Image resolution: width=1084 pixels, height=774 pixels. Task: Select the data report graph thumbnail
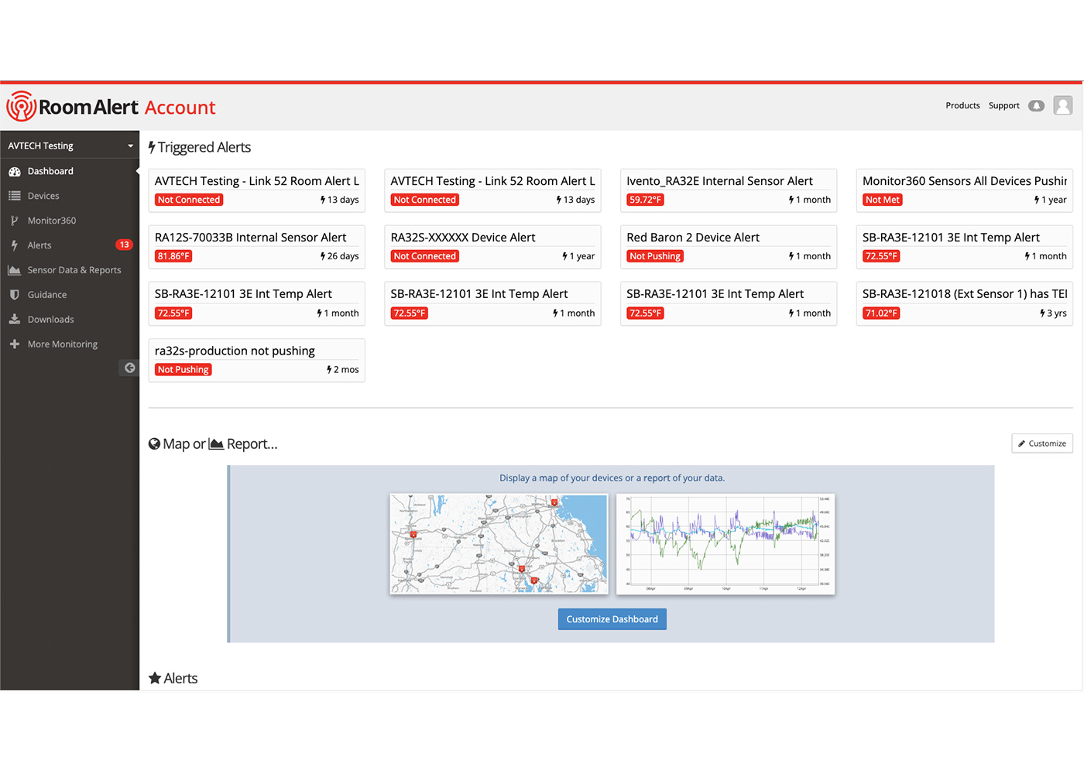pyautogui.click(x=726, y=544)
